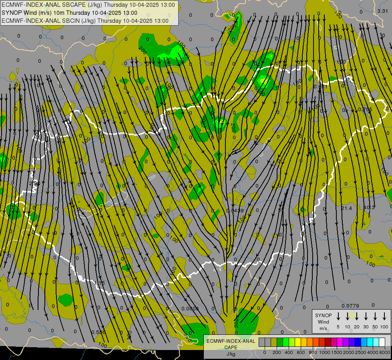Viewport: 392px width, 360px height.
Task: Click the '0.566' value on the map
Action: point(98,332)
